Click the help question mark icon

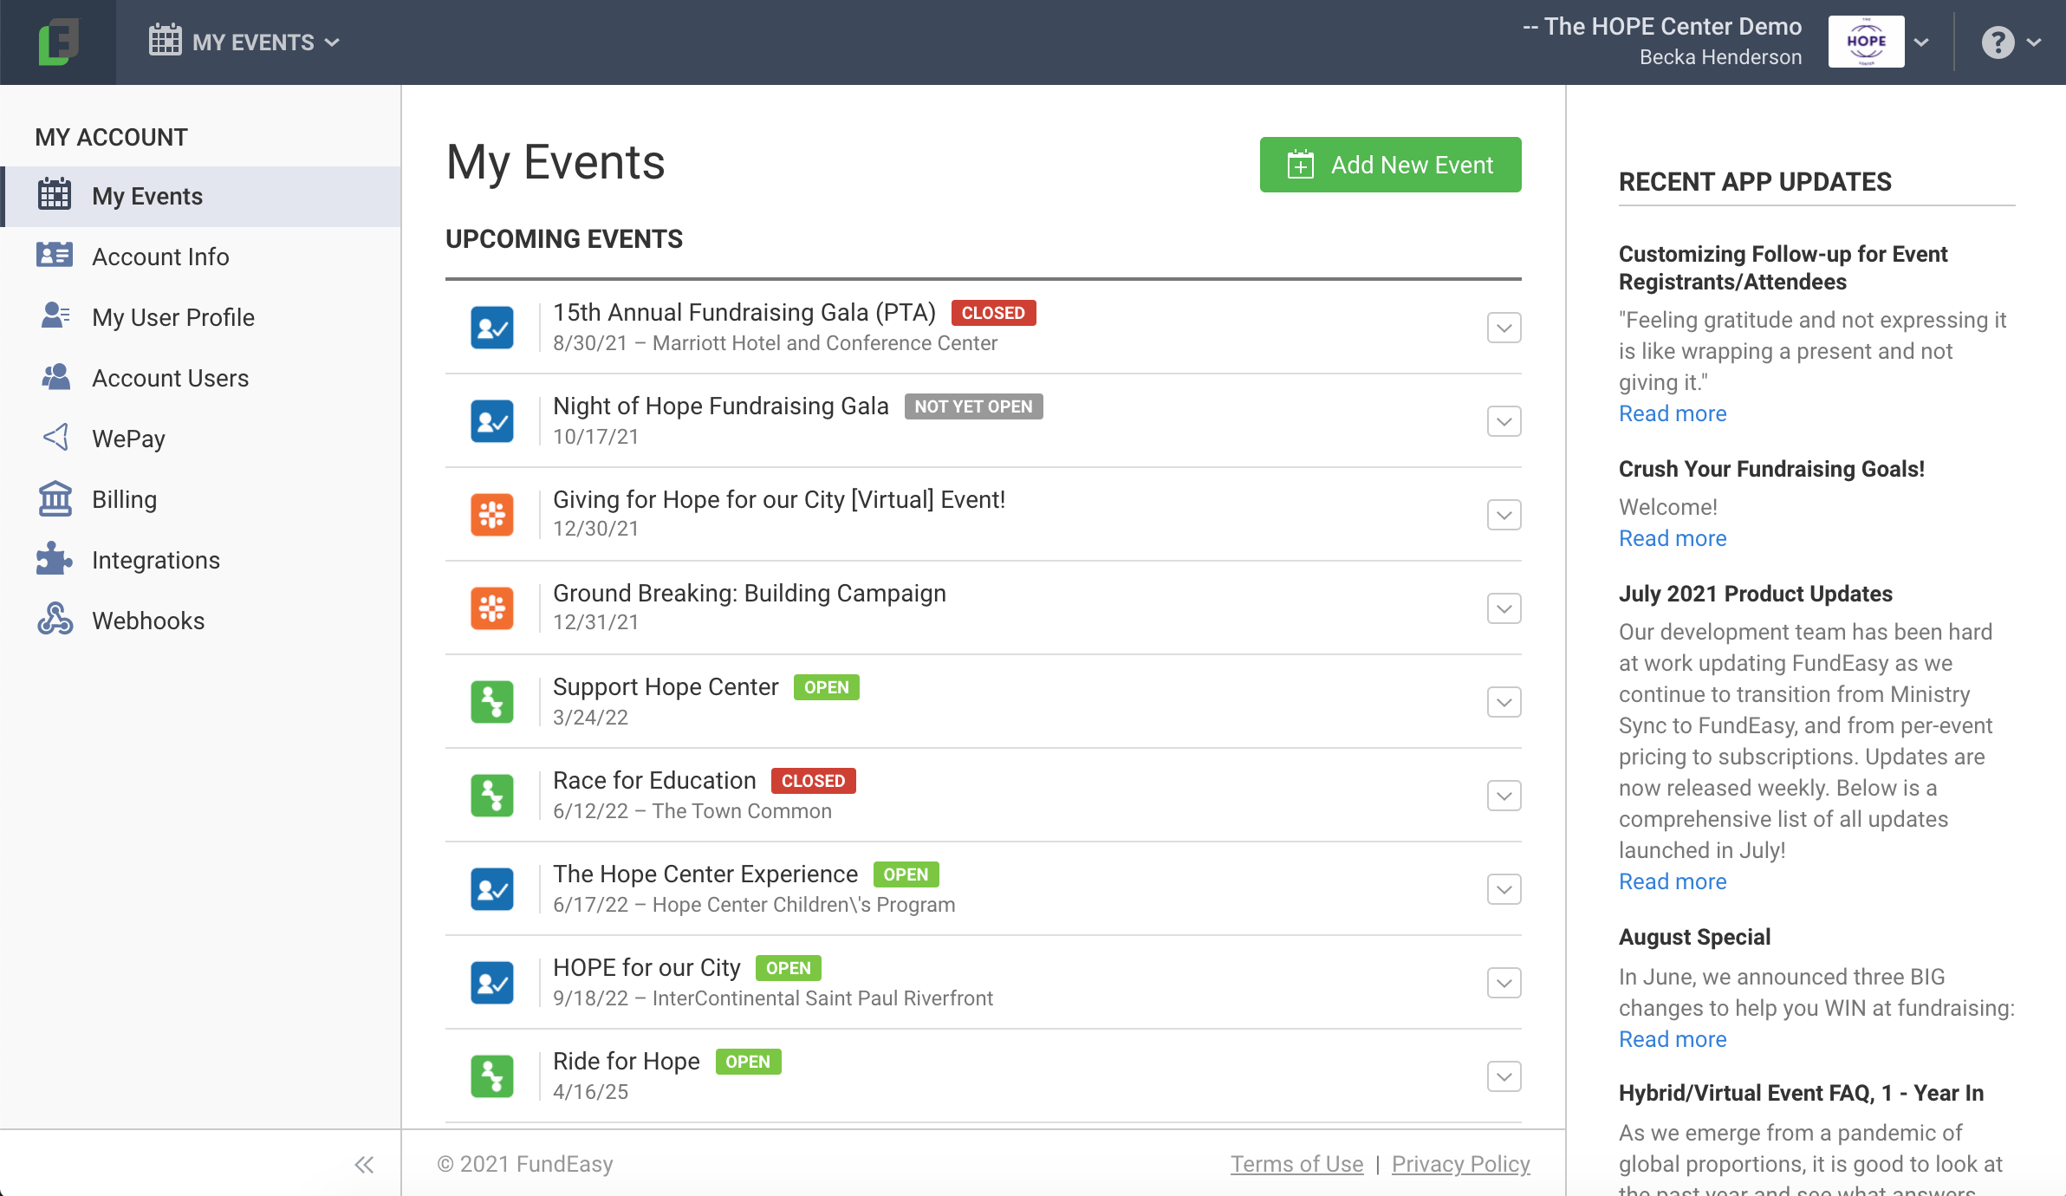pos(1998,42)
